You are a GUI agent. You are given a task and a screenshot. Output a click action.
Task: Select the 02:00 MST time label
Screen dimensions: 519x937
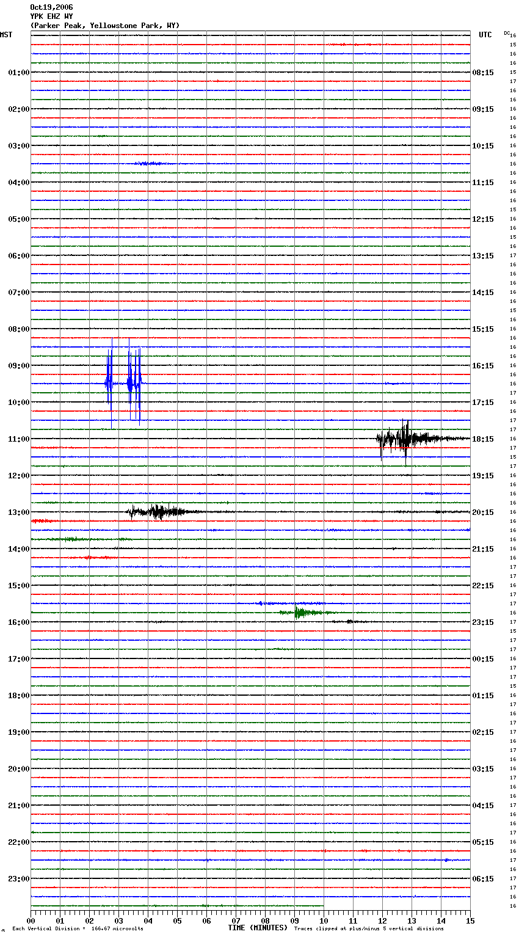tap(19, 109)
